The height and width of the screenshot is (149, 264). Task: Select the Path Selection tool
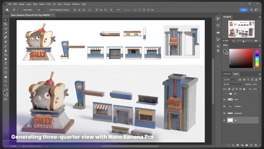(x=5, y=68)
